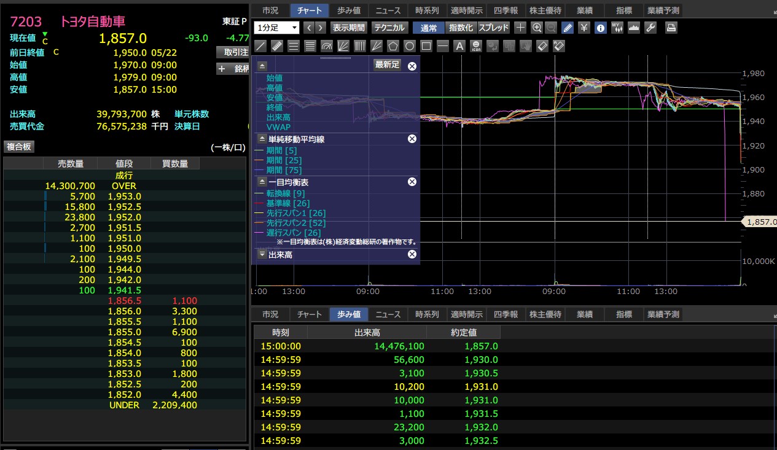The width and height of the screenshot is (777, 450).
Task: Click buy price 1,856.5 in order book
Action: click(125, 301)
